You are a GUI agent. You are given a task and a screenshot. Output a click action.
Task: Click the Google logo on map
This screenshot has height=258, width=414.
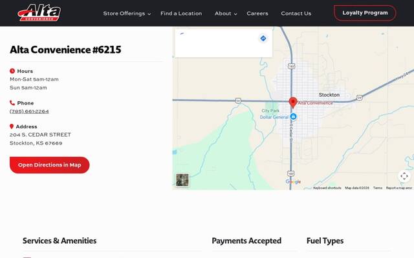(x=293, y=182)
